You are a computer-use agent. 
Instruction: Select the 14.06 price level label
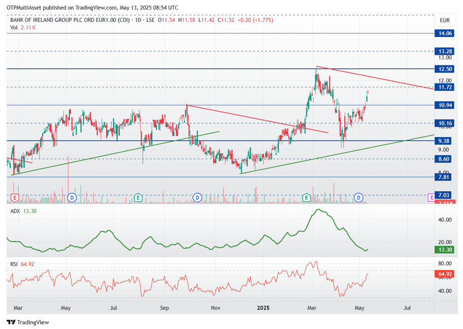[x=445, y=34]
